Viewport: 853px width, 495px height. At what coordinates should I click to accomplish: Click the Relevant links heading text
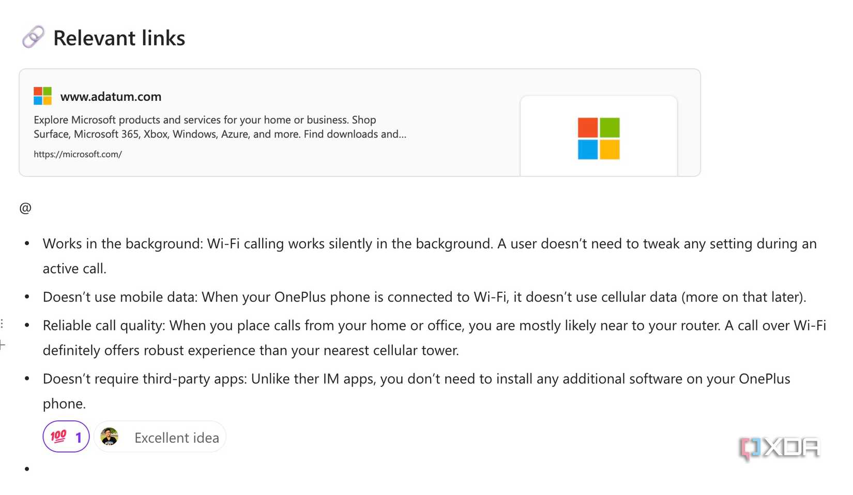tap(119, 38)
